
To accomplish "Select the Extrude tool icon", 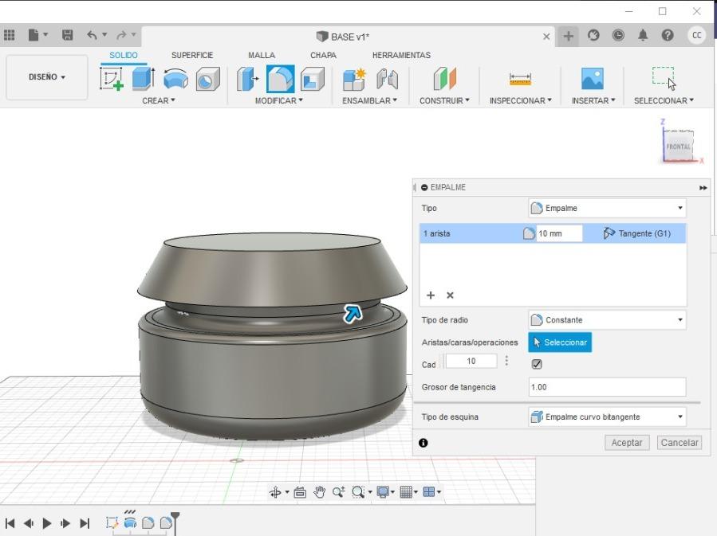I will (143, 79).
